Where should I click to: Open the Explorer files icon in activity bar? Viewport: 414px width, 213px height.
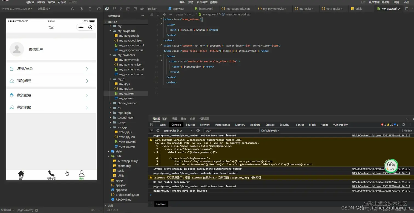107,9
